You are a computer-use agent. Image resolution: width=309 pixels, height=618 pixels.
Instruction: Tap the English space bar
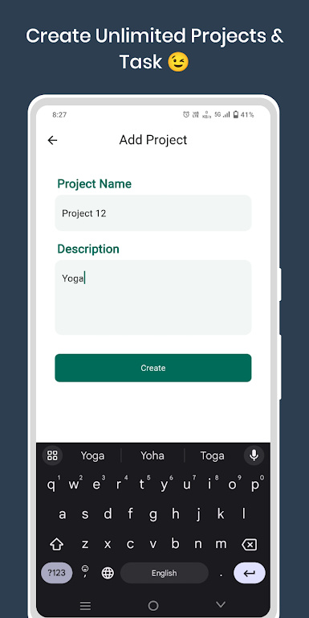pyautogui.click(x=165, y=573)
